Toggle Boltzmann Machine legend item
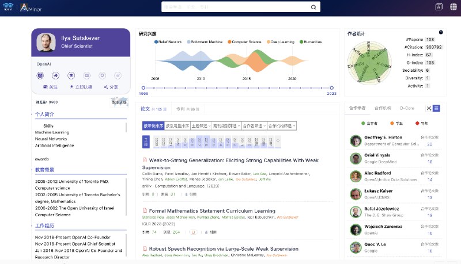The image size is (461, 264). [205, 42]
